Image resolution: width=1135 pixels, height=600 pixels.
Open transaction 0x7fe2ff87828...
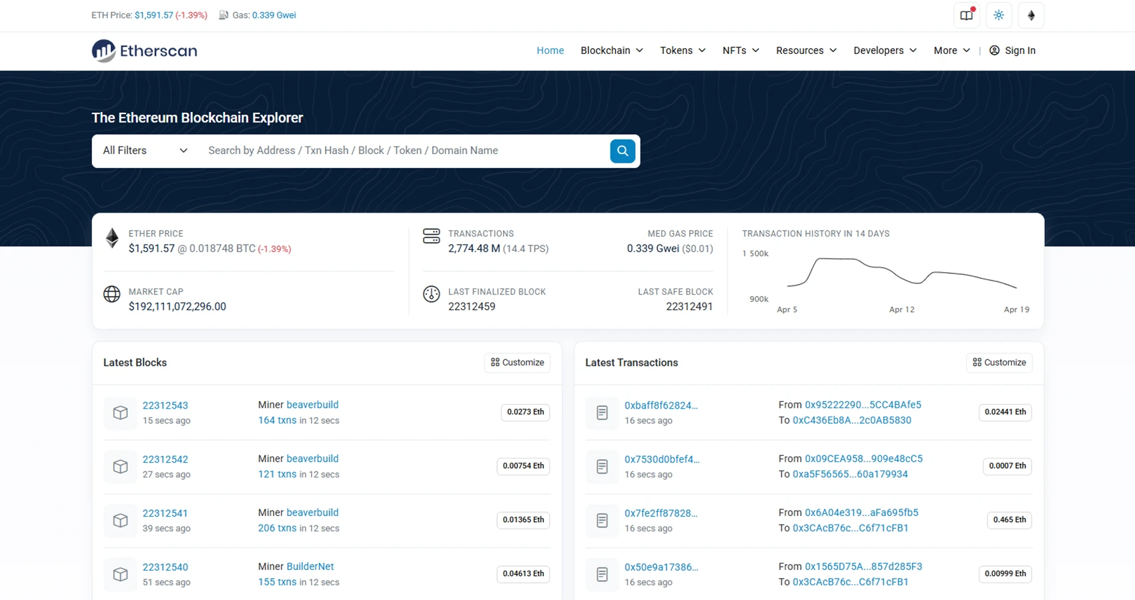pos(661,513)
